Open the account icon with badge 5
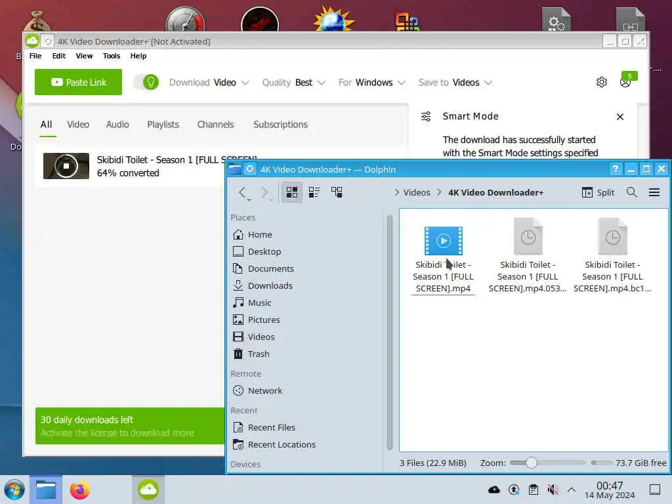The height and width of the screenshot is (504, 672). pos(627,80)
